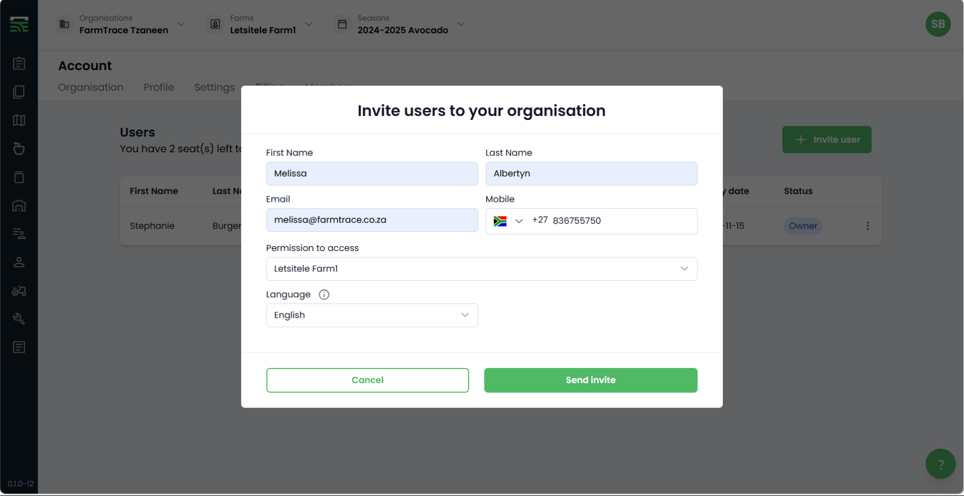This screenshot has width=964, height=496.
Task: Click the South Africa flag icon
Action: click(x=500, y=221)
